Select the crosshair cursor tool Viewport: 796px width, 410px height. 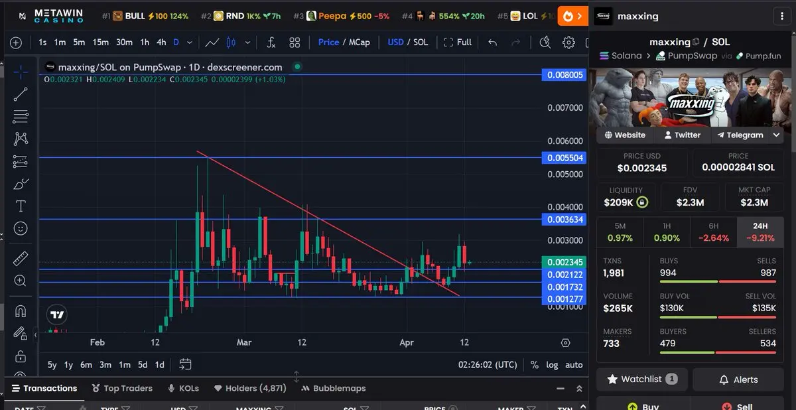tap(21, 71)
